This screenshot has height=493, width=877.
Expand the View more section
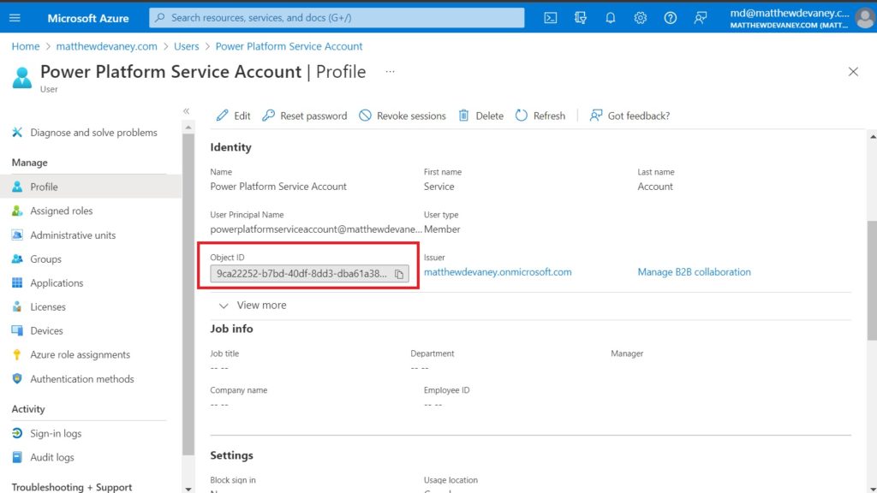tap(253, 306)
